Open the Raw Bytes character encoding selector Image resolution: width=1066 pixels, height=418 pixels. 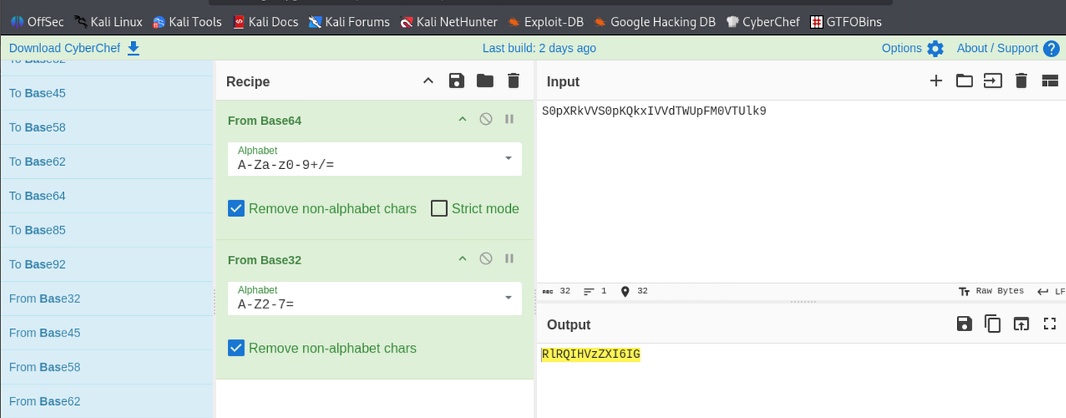[991, 292]
